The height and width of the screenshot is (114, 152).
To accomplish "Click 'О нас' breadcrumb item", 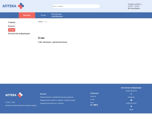I will (x=46, y=22).
